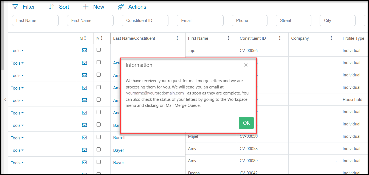369x175 pixels.
Task: Tick the checkbox in Jojo's row
Action: [x=99, y=50]
